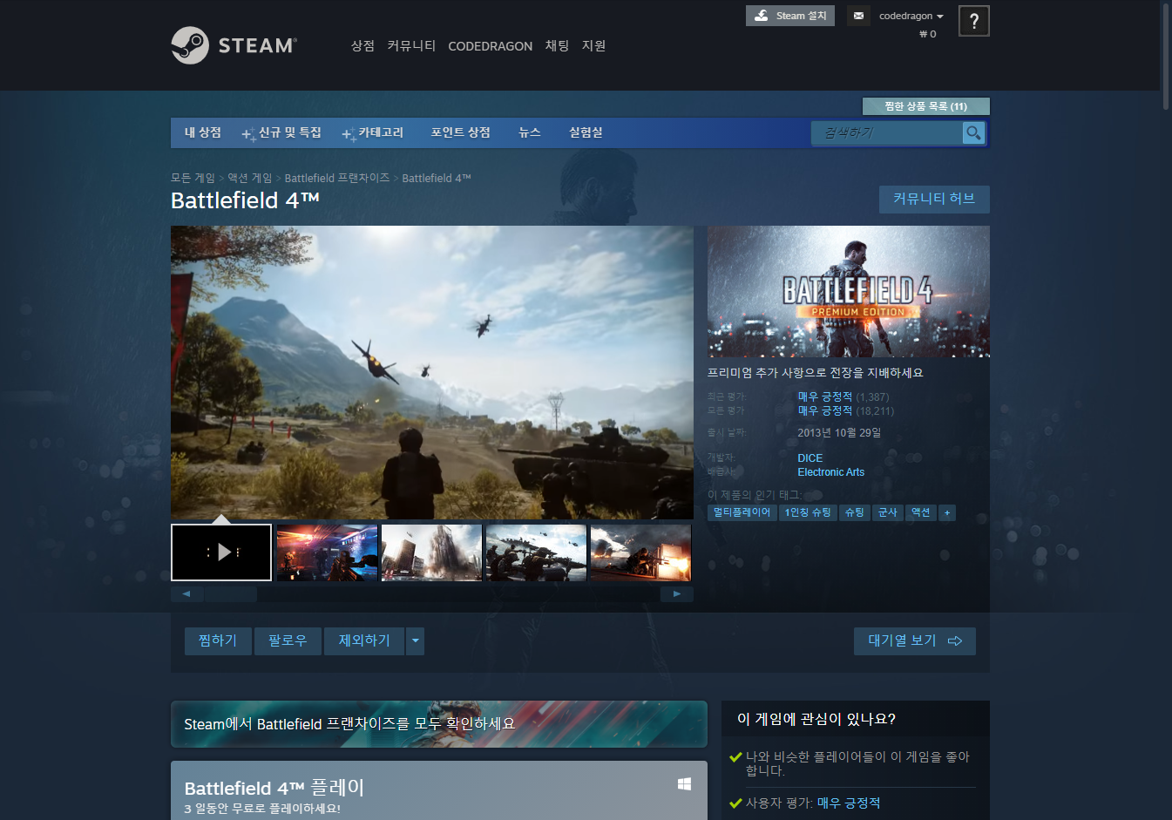This screenshot has height=820, width=1172.
Task: Select the soldiers with helicopters screenshot thumbnail
Action: [536, 552]
